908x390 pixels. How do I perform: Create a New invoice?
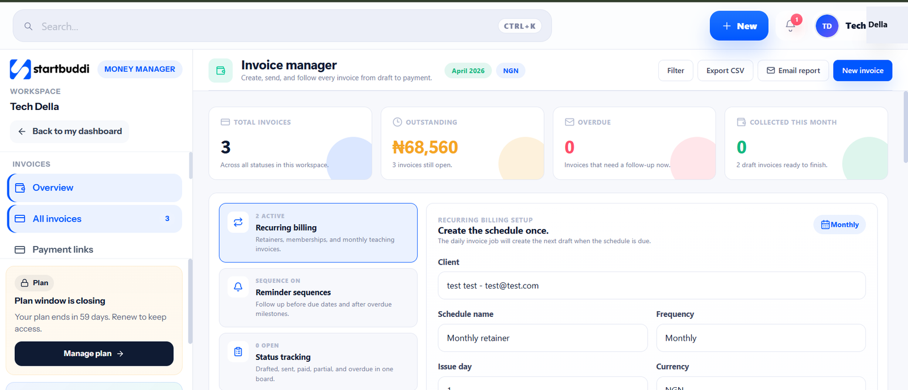(x=863, y=70)
